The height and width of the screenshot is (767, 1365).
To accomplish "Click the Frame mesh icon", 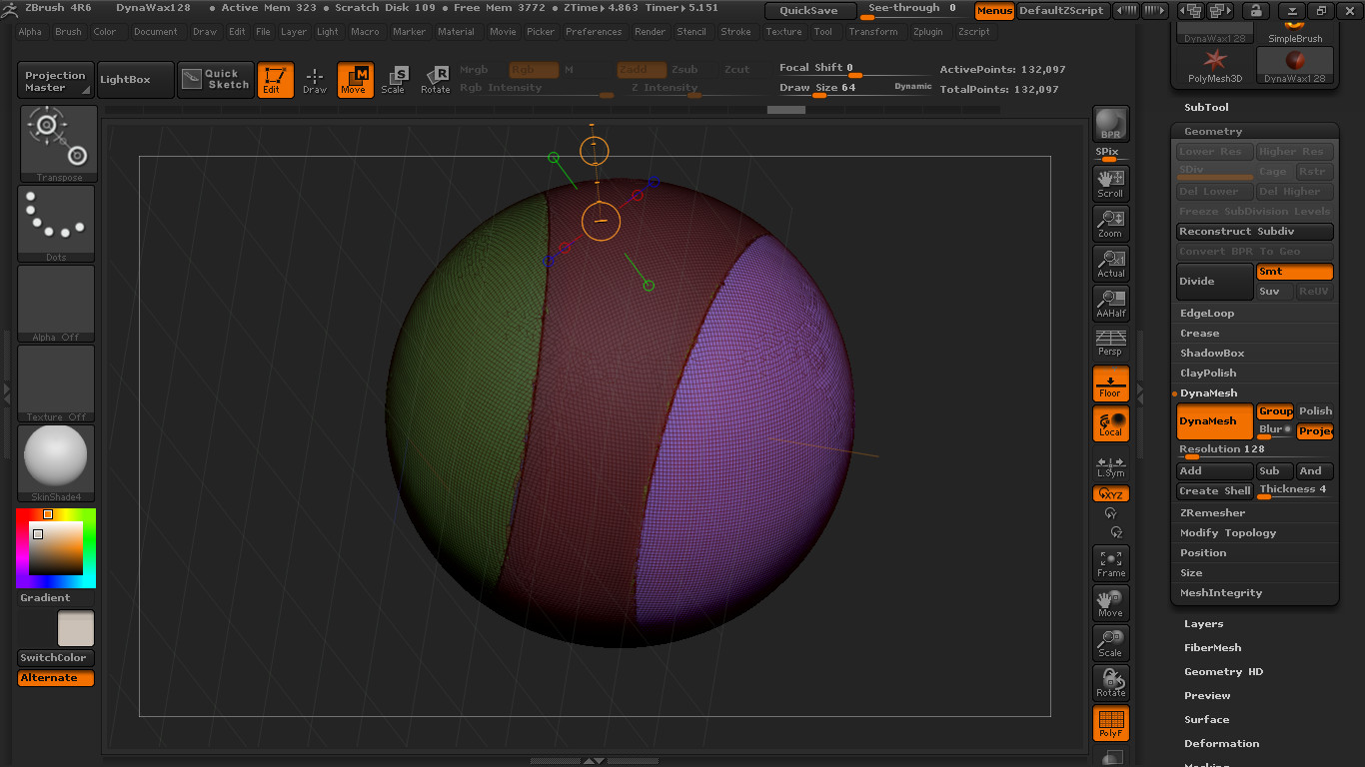I will click(x=1110, y=563).
